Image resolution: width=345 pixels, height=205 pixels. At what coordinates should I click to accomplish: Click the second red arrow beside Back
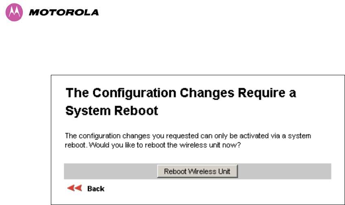[78, 188]
